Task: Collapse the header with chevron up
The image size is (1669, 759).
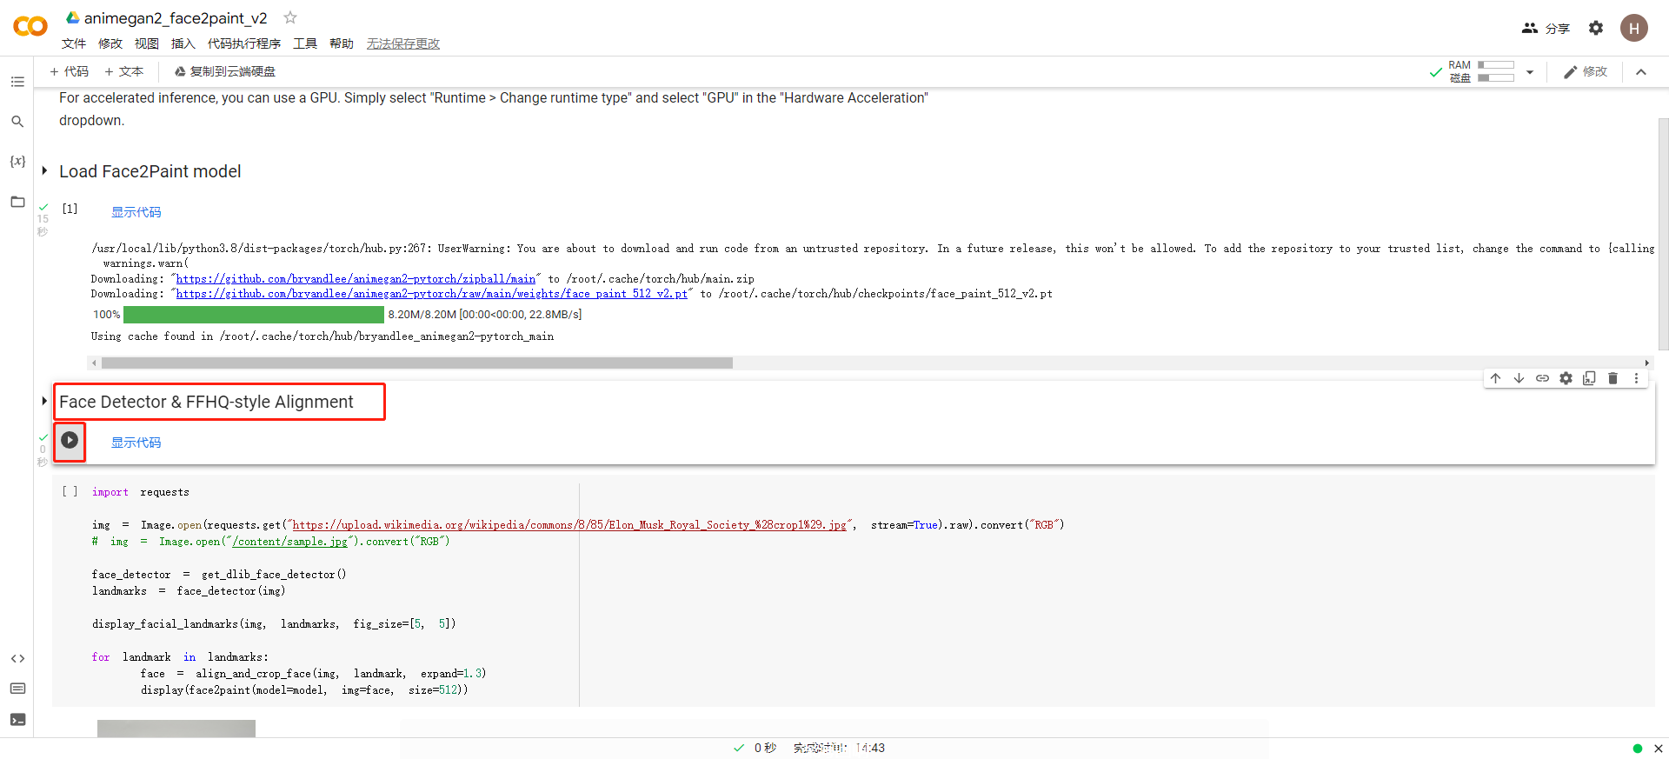Action: point(1641,72)
